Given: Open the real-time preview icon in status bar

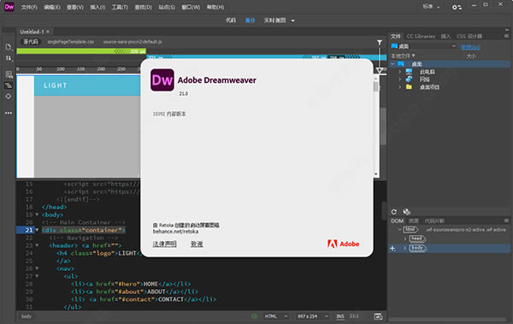Looking at the screenshot, I should coord(378,316).
